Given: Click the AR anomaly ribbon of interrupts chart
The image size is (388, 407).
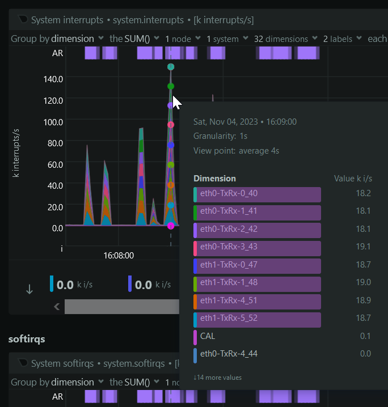Looking at the screenshot, I should click(202, 53).
